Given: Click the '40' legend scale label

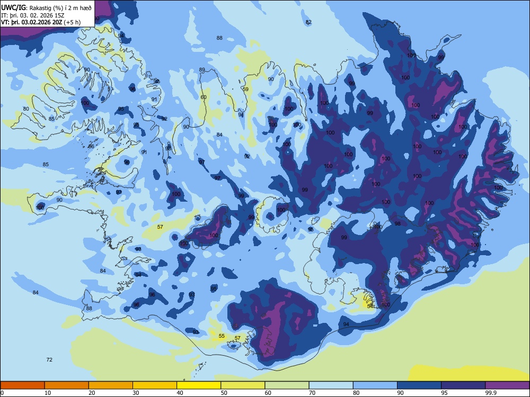Looking at the screenshot, I should click(180, 393).
